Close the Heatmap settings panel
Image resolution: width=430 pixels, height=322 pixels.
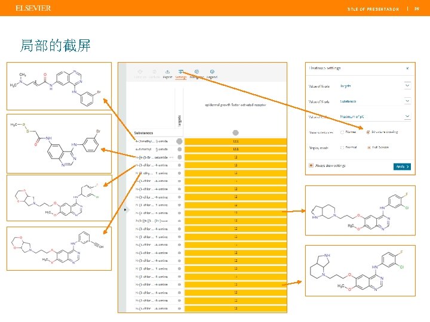tap(407, 68)
